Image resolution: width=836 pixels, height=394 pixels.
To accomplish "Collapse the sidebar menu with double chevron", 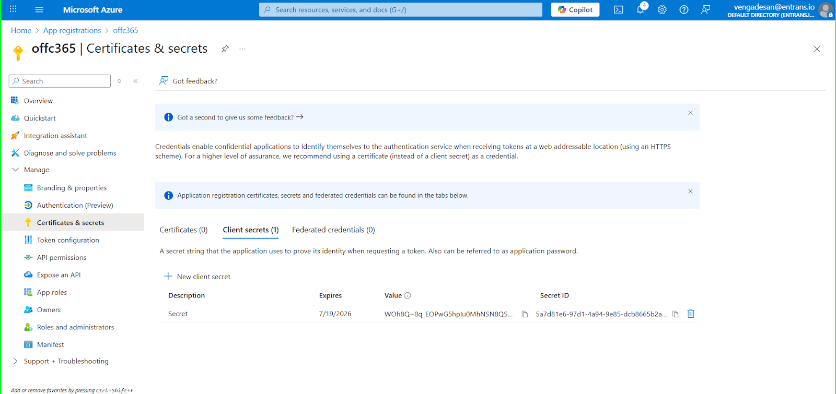I will click(135, 81).
